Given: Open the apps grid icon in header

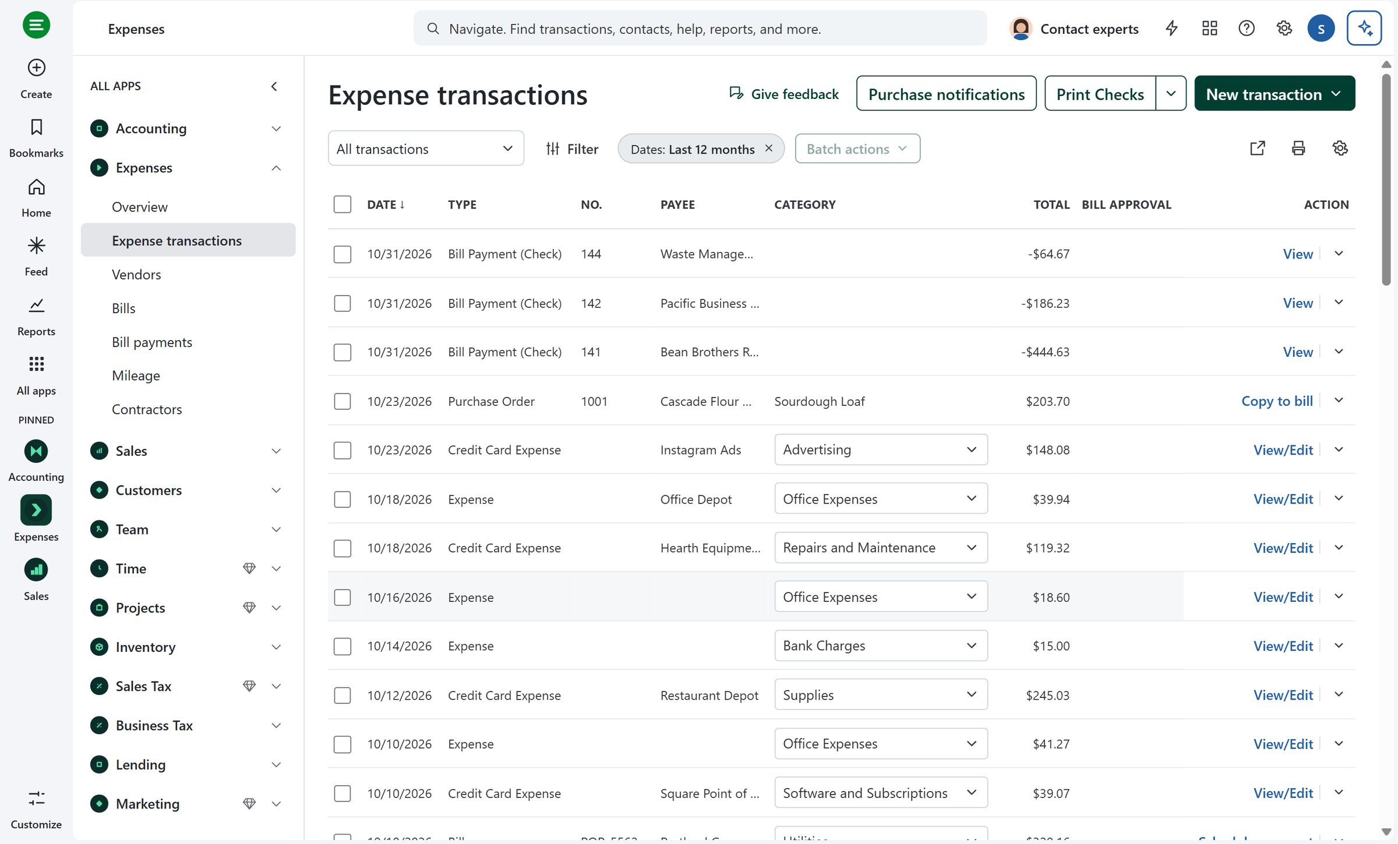Looking at the screenshot, I should [x=1209, y=28].
